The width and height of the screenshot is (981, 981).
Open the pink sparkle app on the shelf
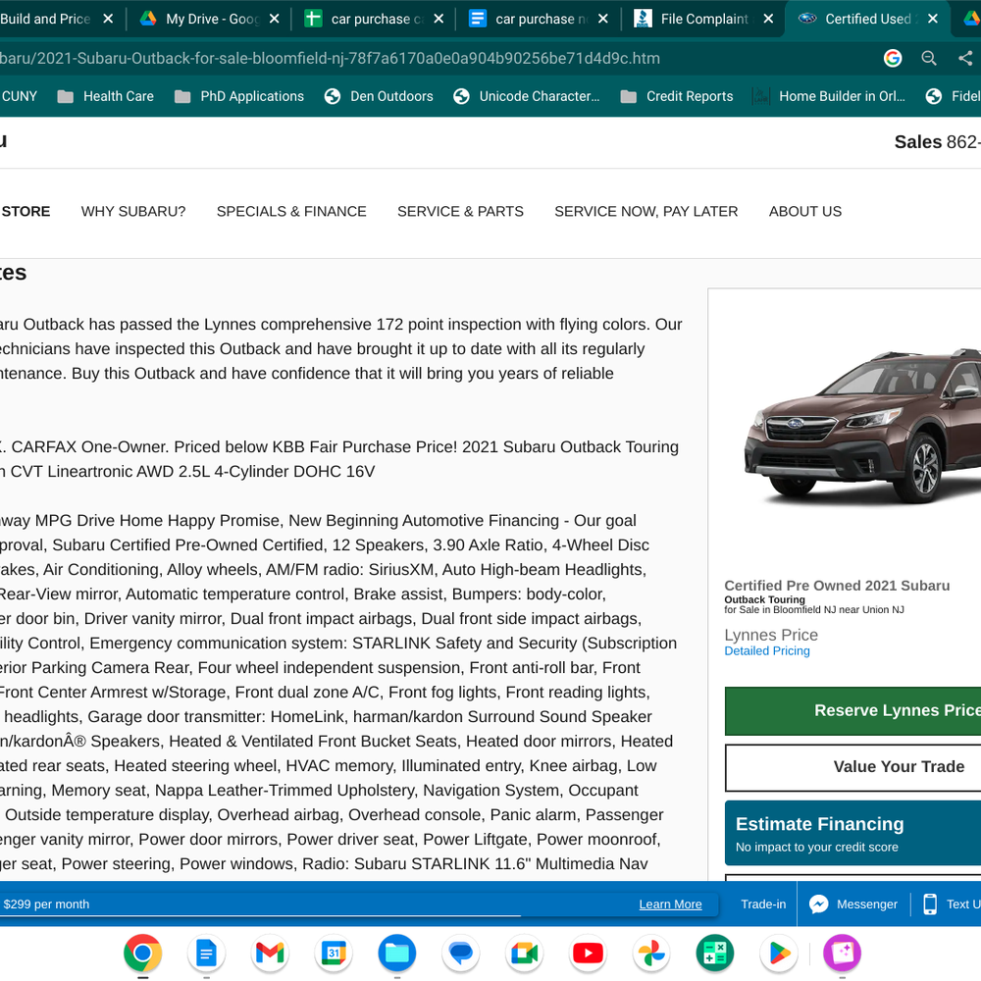(x=842, y=953)
